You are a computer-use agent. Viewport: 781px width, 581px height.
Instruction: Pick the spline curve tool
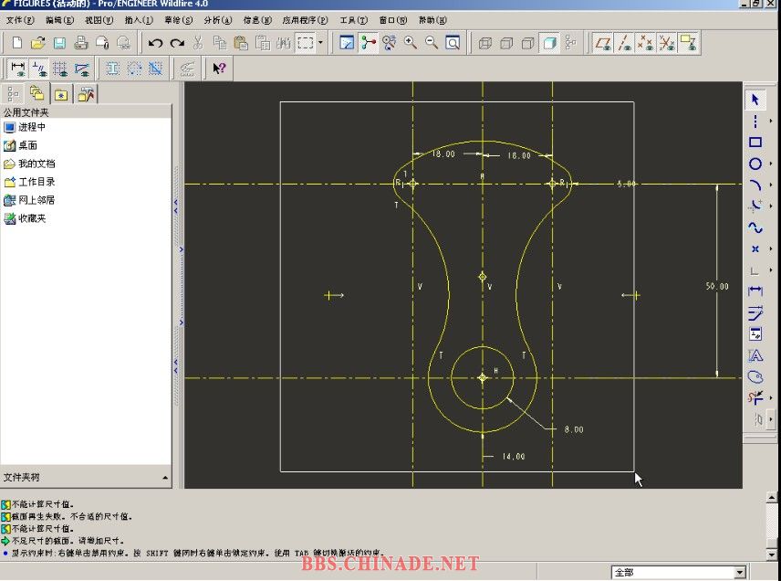(x=755, y=227)
